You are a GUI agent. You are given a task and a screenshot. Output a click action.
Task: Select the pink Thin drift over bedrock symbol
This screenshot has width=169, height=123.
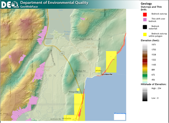145,19
